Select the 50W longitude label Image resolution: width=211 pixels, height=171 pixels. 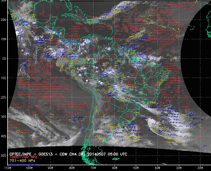(136, 168)
